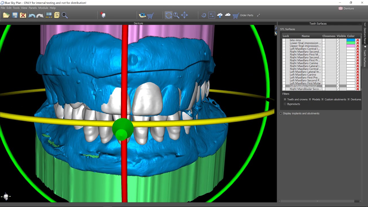Screen dimensions: 368x207
Task: Redo the last undone action
Action: 40,15
